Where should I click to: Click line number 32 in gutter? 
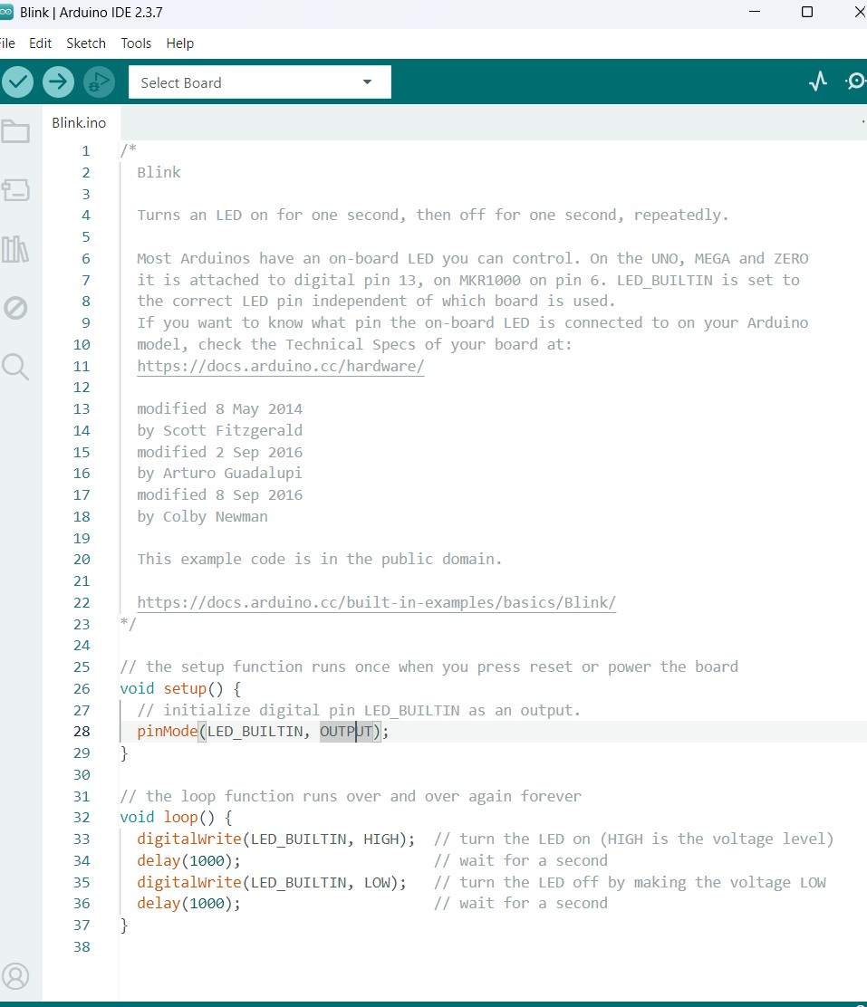tap(82, 818)
